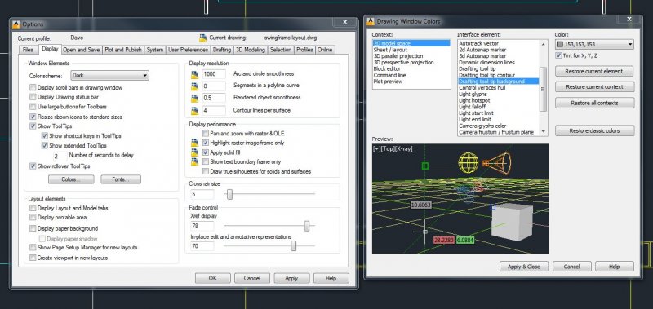This screenshot has width=653, height=309.
Task: Click the drawing icon beside Contour lines per surface
Action: [194, 111]
